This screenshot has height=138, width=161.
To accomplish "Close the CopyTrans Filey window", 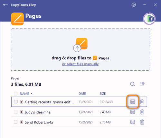I will (x=155, y=5).
